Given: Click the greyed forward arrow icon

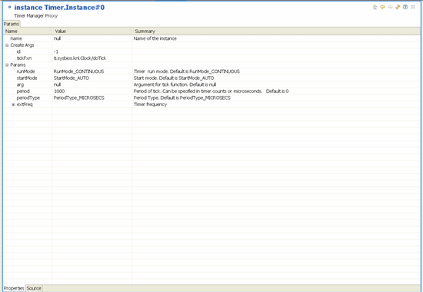Looking at the screenshot, I should point(390,7).
